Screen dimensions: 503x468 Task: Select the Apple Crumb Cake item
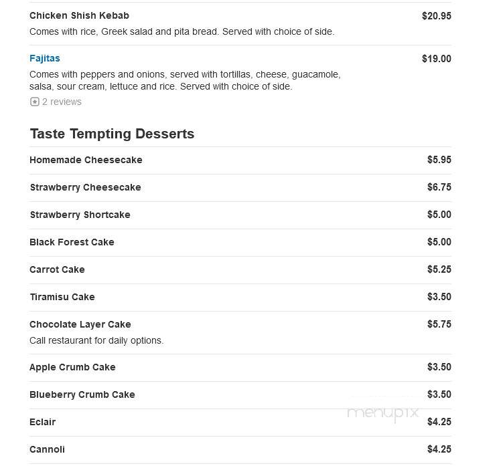[x=72, y=367]
